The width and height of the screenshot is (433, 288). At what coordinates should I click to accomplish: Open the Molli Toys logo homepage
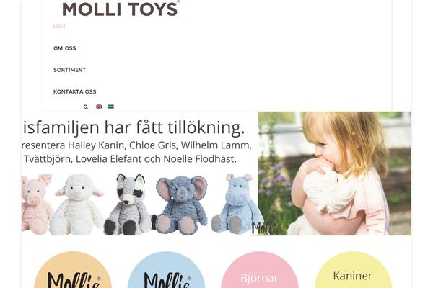[x=121, y=9]
